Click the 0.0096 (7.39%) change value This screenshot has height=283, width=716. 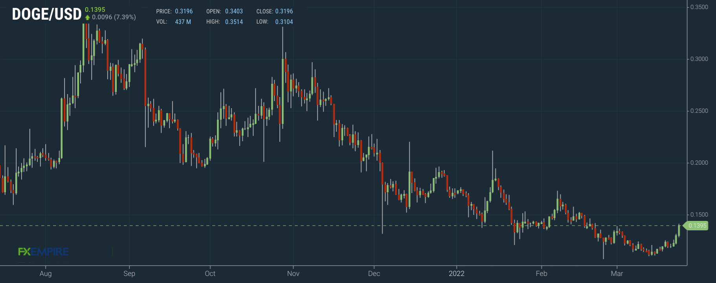click(x=114, y=17)
